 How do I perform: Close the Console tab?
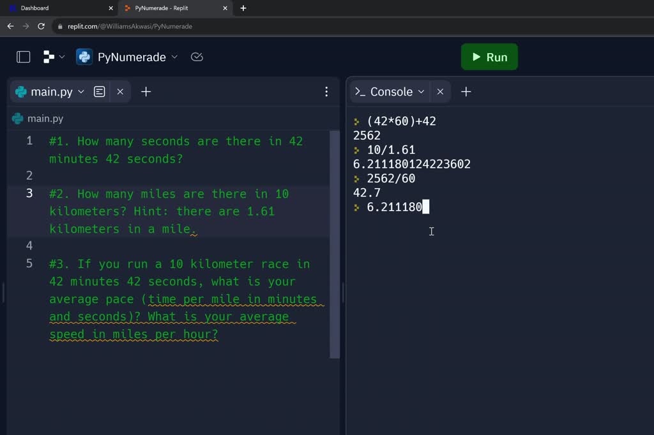pos(440,91)
